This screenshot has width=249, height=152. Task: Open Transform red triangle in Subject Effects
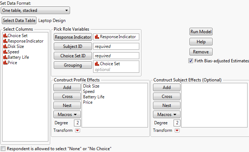point(177,130)
